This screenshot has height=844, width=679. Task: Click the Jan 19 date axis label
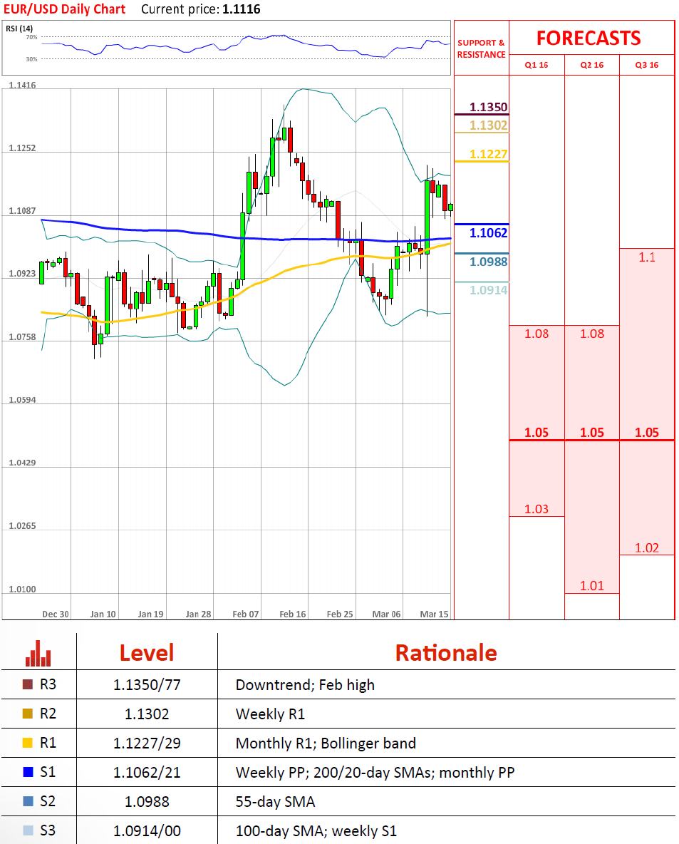(x=150, y=614)
